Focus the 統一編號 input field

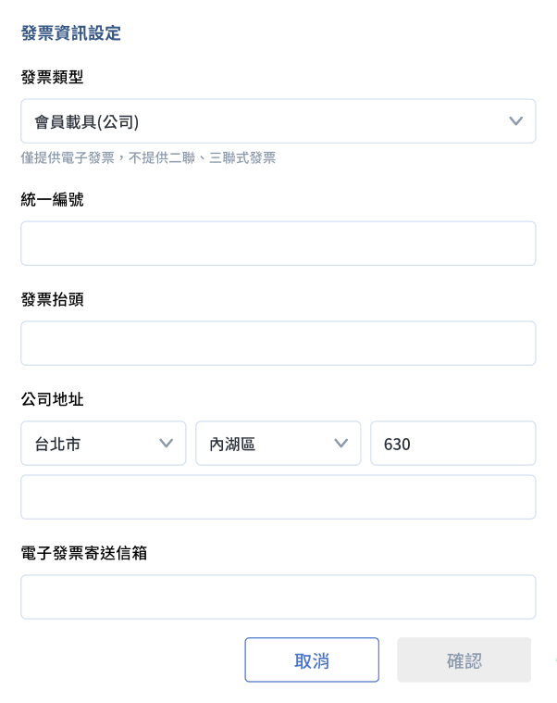(x=278, y=244)
